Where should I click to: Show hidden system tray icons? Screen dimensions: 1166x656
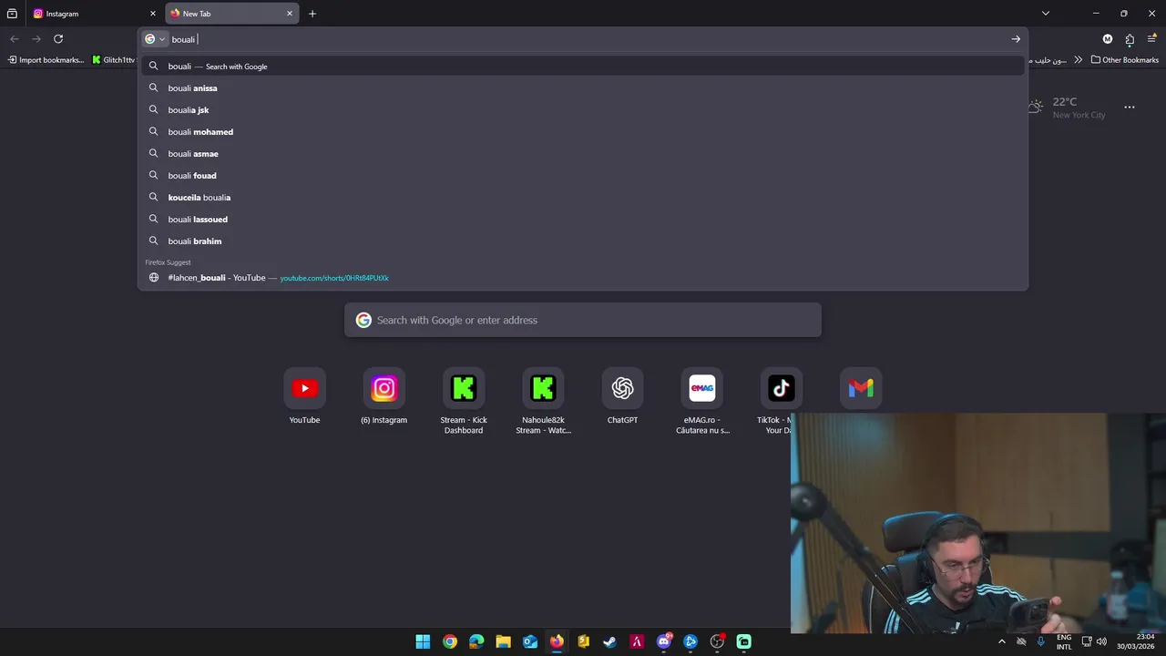click(1002, 641)
